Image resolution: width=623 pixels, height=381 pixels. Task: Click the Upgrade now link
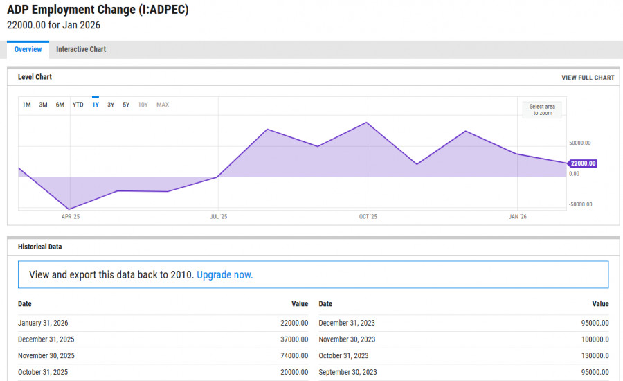224,275
